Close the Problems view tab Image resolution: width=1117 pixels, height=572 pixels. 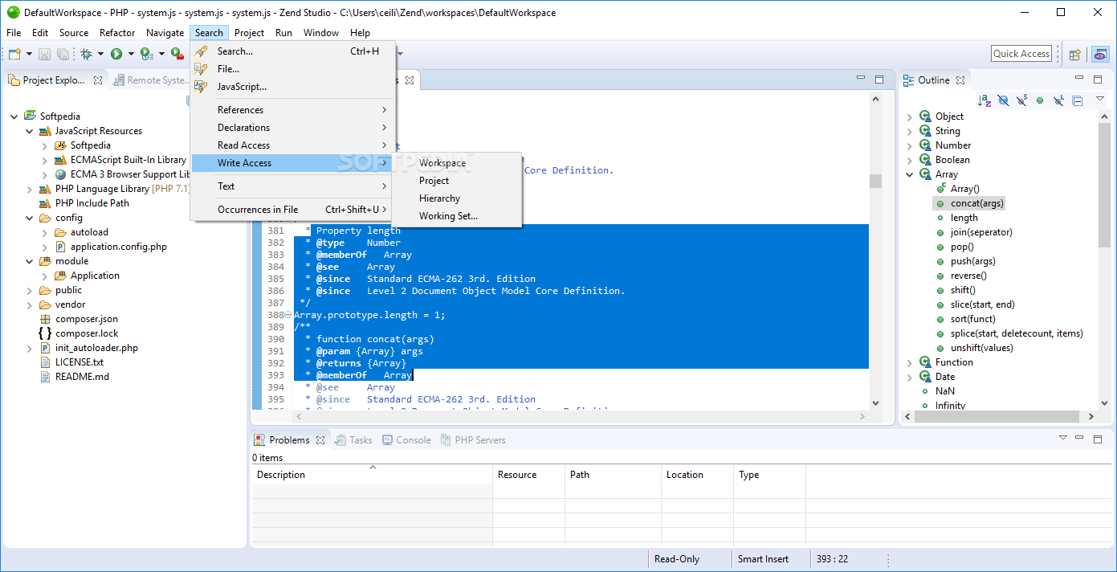(320, 440)
